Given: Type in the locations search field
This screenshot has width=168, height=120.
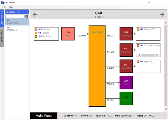Looking at the screenshot, I should pos(15,16).
